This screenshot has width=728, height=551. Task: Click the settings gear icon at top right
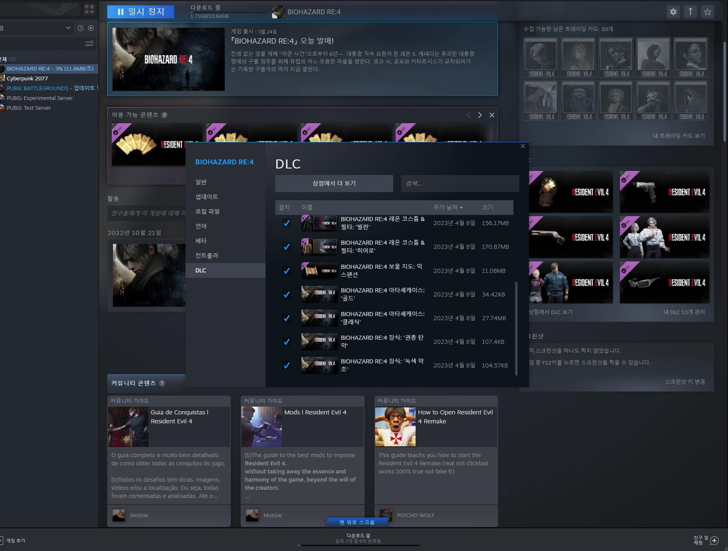(x=673, y=12)
